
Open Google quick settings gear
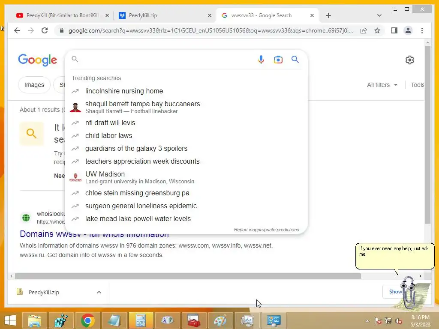coord(409,60)
